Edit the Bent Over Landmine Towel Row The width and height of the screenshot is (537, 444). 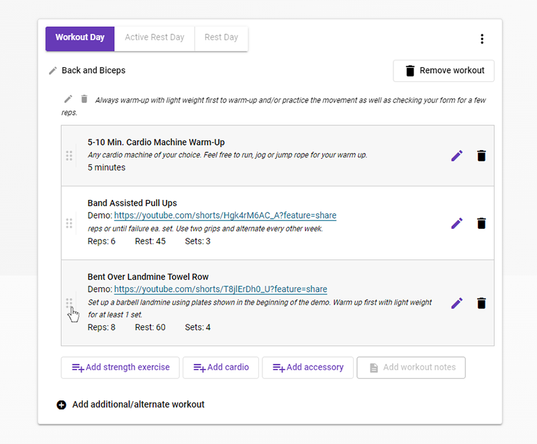point(457,303)
